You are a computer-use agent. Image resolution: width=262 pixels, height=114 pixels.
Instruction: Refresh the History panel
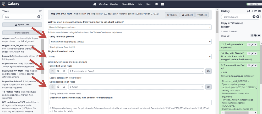click(x=249, y=11)
